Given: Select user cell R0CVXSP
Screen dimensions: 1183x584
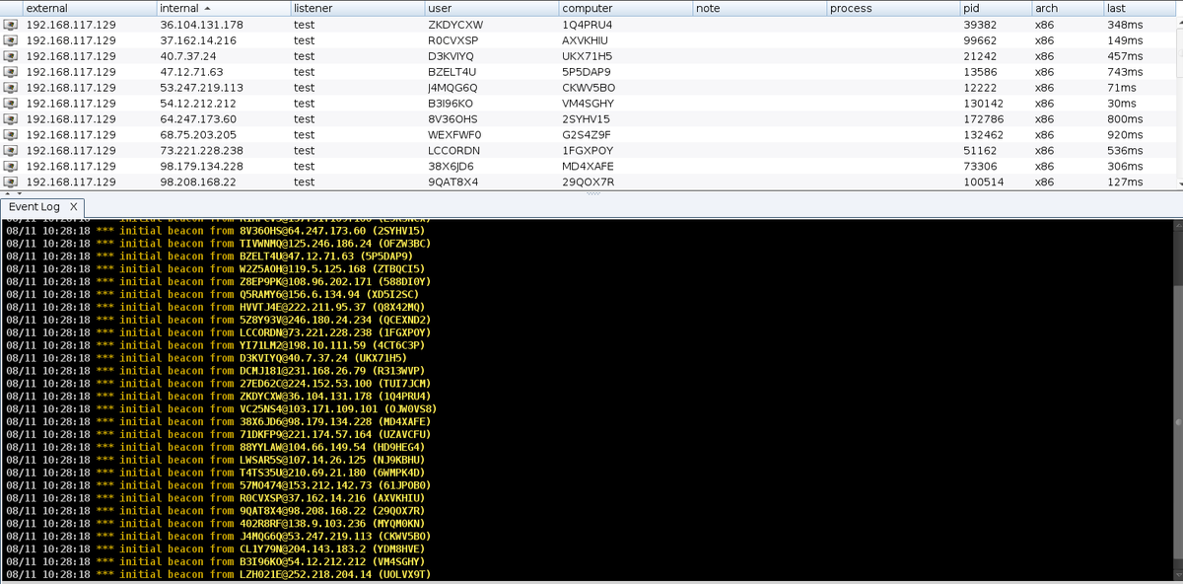Looking at the screenshot, I should 453,40.
